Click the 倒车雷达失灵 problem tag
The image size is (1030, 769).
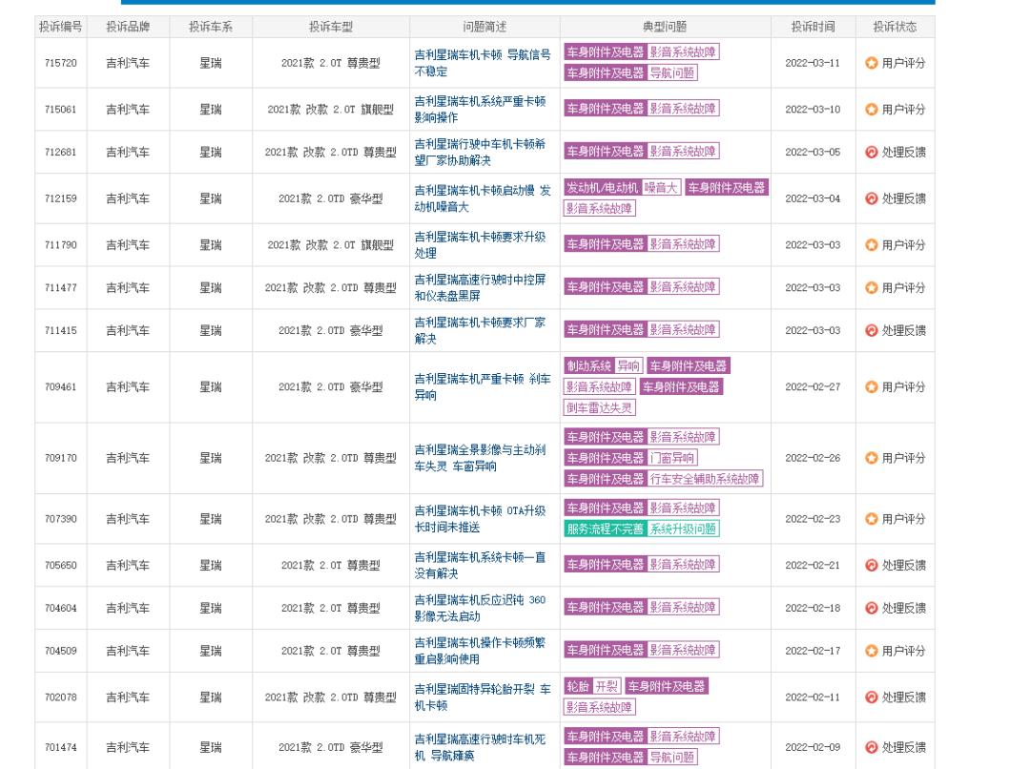coord(600,407)
